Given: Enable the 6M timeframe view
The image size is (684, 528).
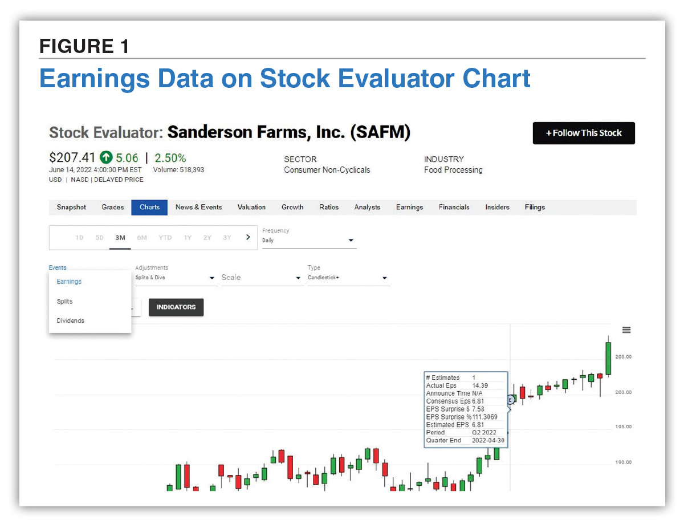Looking at the screenshot, I should (x=141, y=237).
